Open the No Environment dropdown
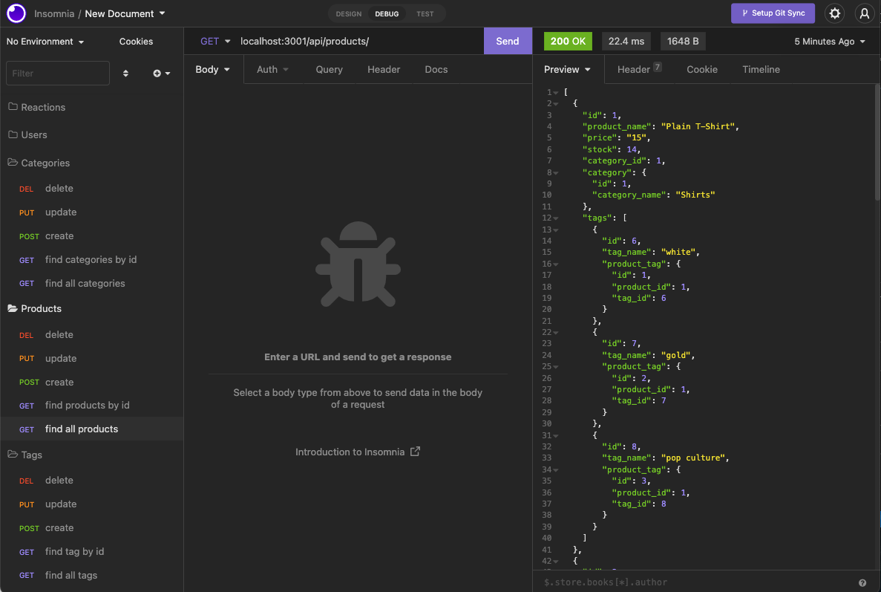Viewport: 881px width, 592px height. click(45, 42)
